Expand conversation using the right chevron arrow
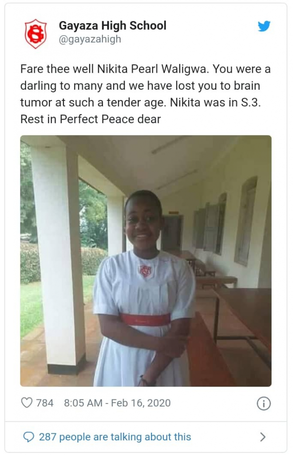The image size is (293, 455). coord(262,437)
